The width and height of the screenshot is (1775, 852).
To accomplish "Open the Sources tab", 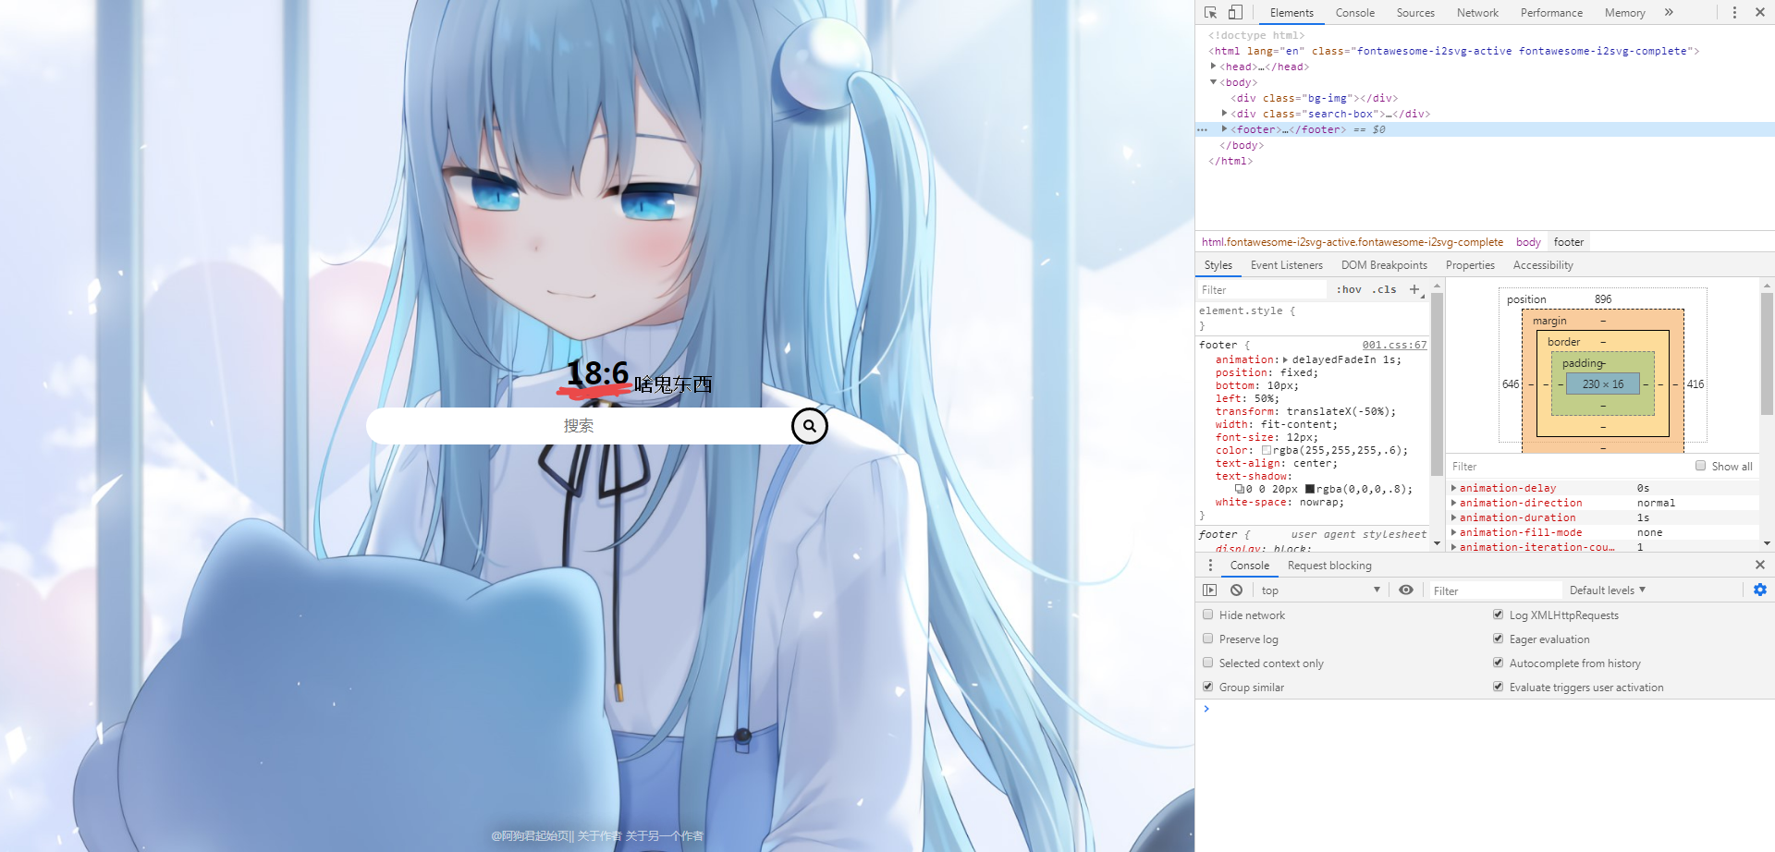I will [1415, 13].
